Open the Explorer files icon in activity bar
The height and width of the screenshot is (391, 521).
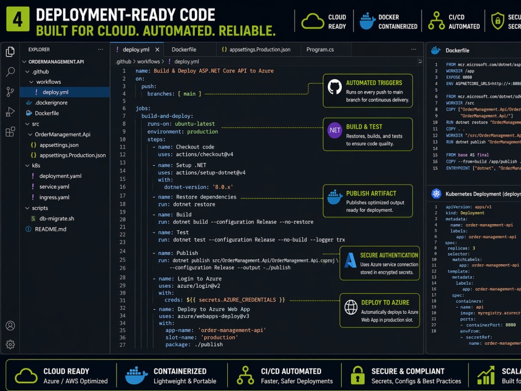(x=10, y=52)
